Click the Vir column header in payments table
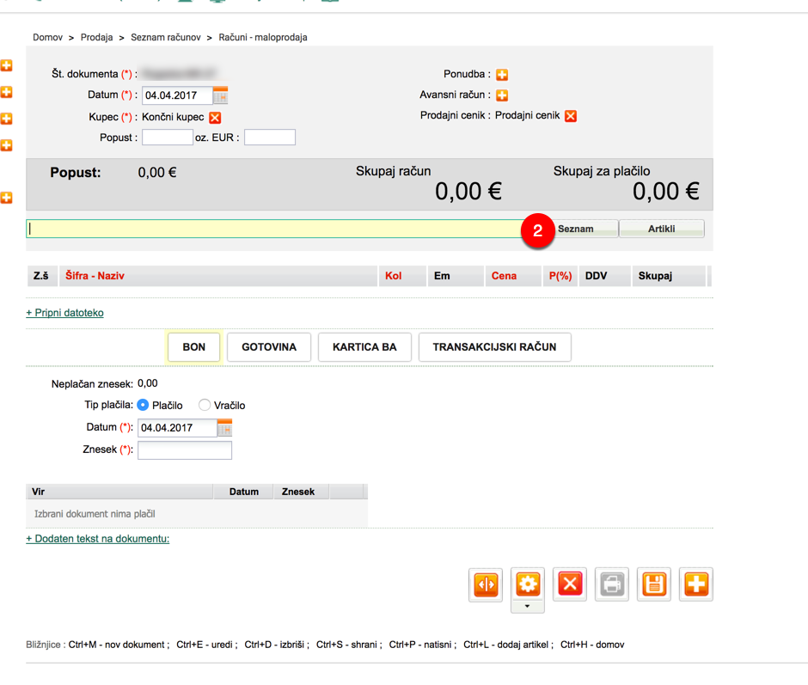 (x=119, y=492)
